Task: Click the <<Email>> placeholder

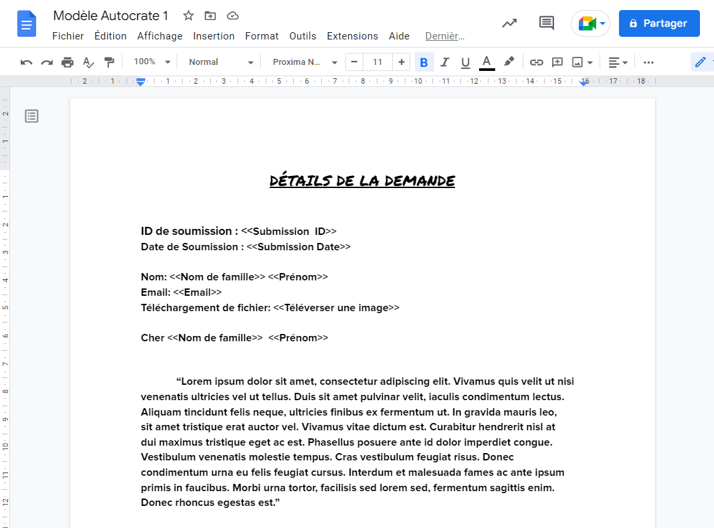Action: point(197,292)
